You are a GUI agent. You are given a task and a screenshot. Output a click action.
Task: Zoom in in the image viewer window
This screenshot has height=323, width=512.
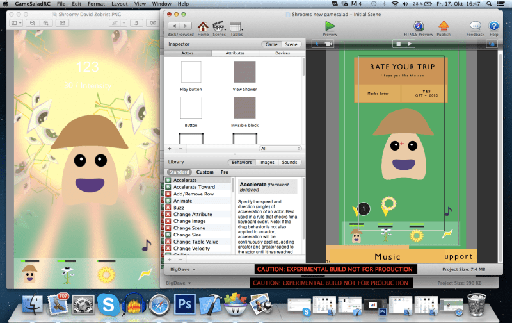pos(45,23)
